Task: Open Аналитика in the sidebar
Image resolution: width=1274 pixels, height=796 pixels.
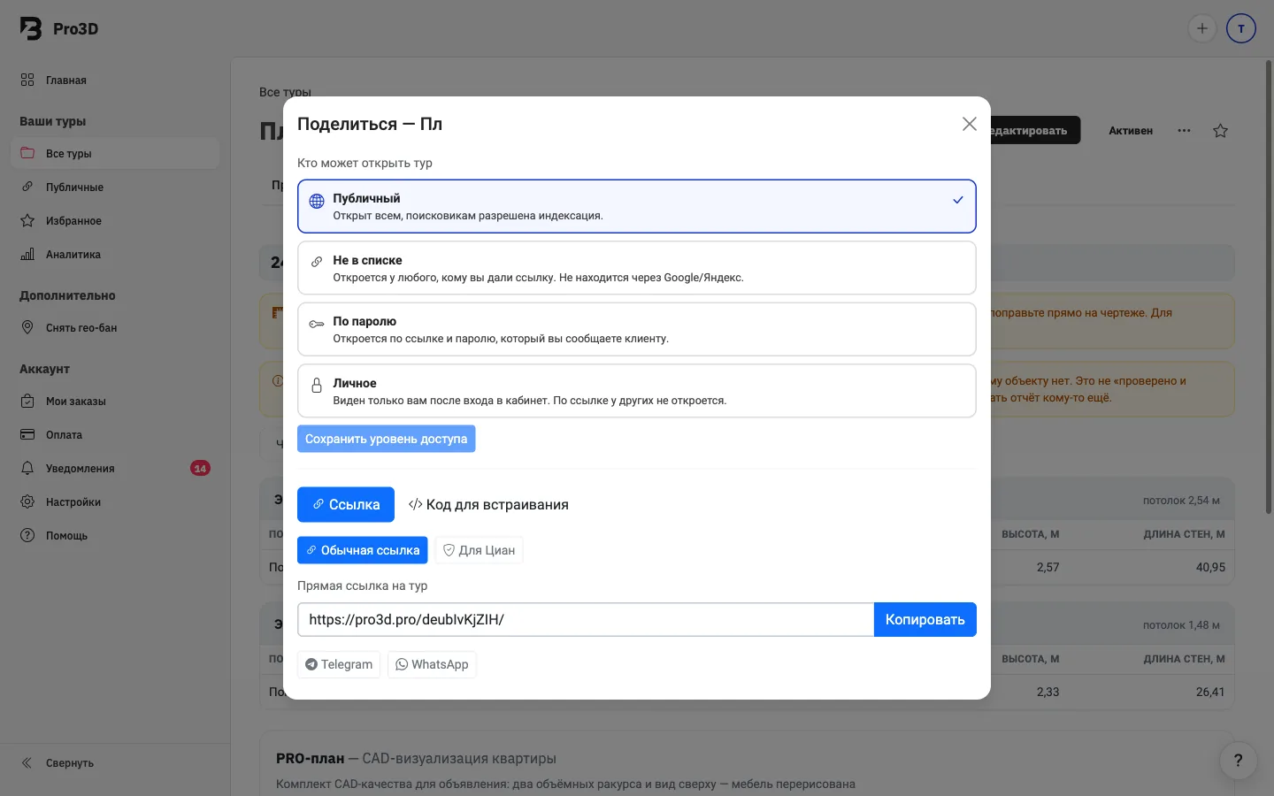Action: [x=115, y=254]
